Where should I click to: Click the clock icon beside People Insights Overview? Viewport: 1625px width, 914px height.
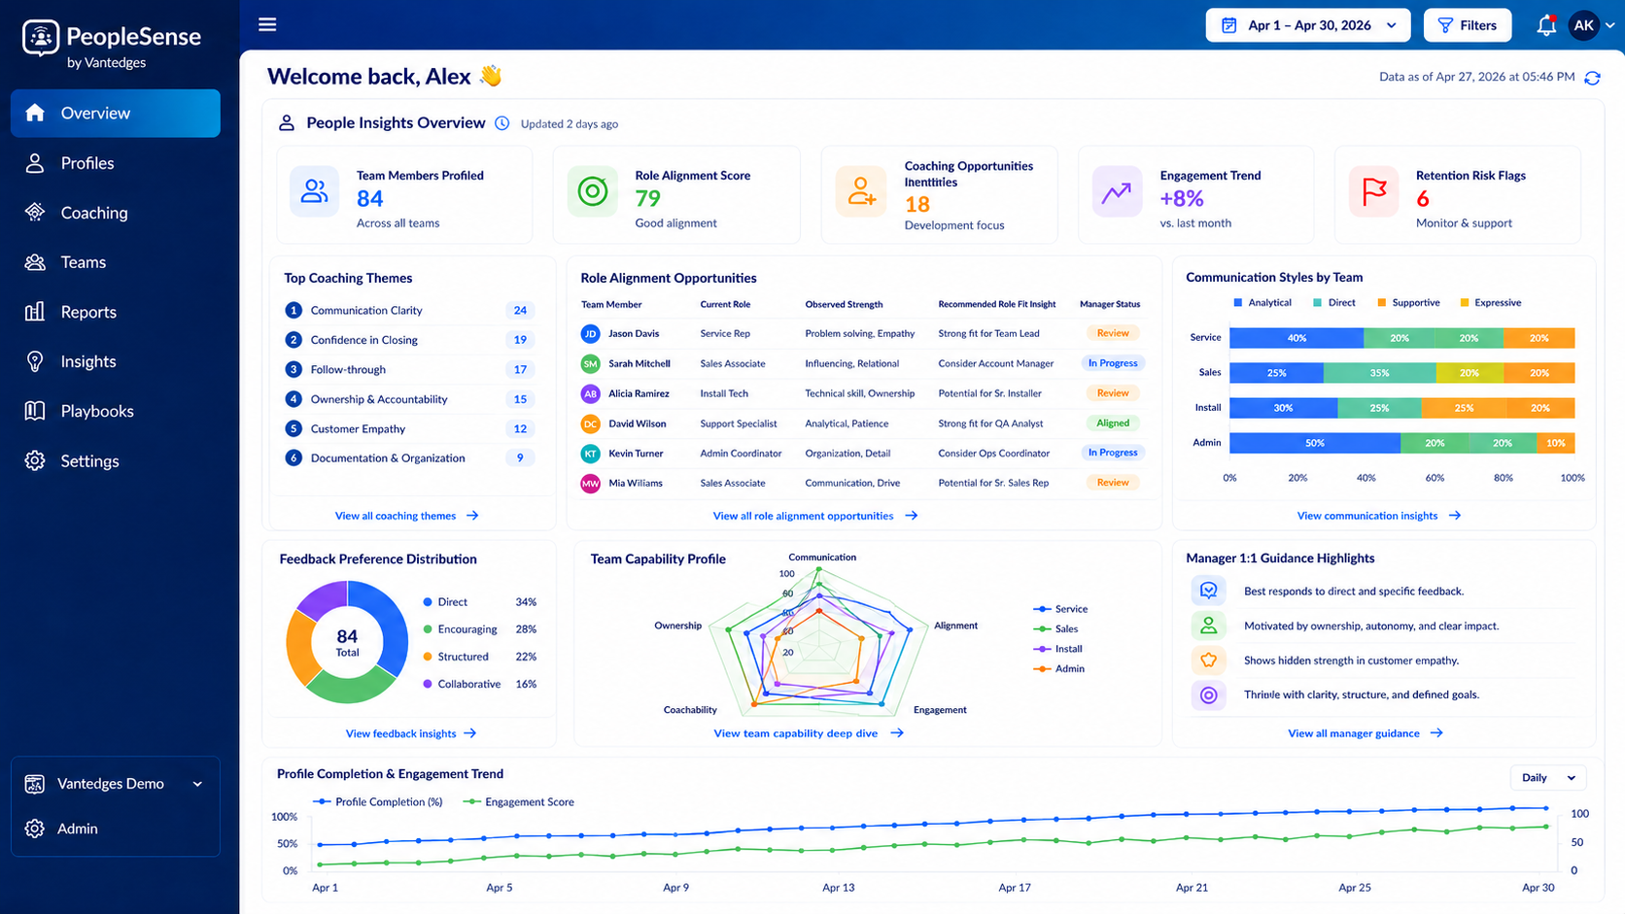pos(502,123)
